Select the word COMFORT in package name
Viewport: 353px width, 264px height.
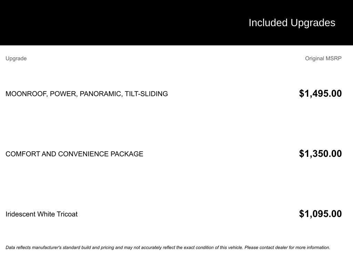click(23, 154)
